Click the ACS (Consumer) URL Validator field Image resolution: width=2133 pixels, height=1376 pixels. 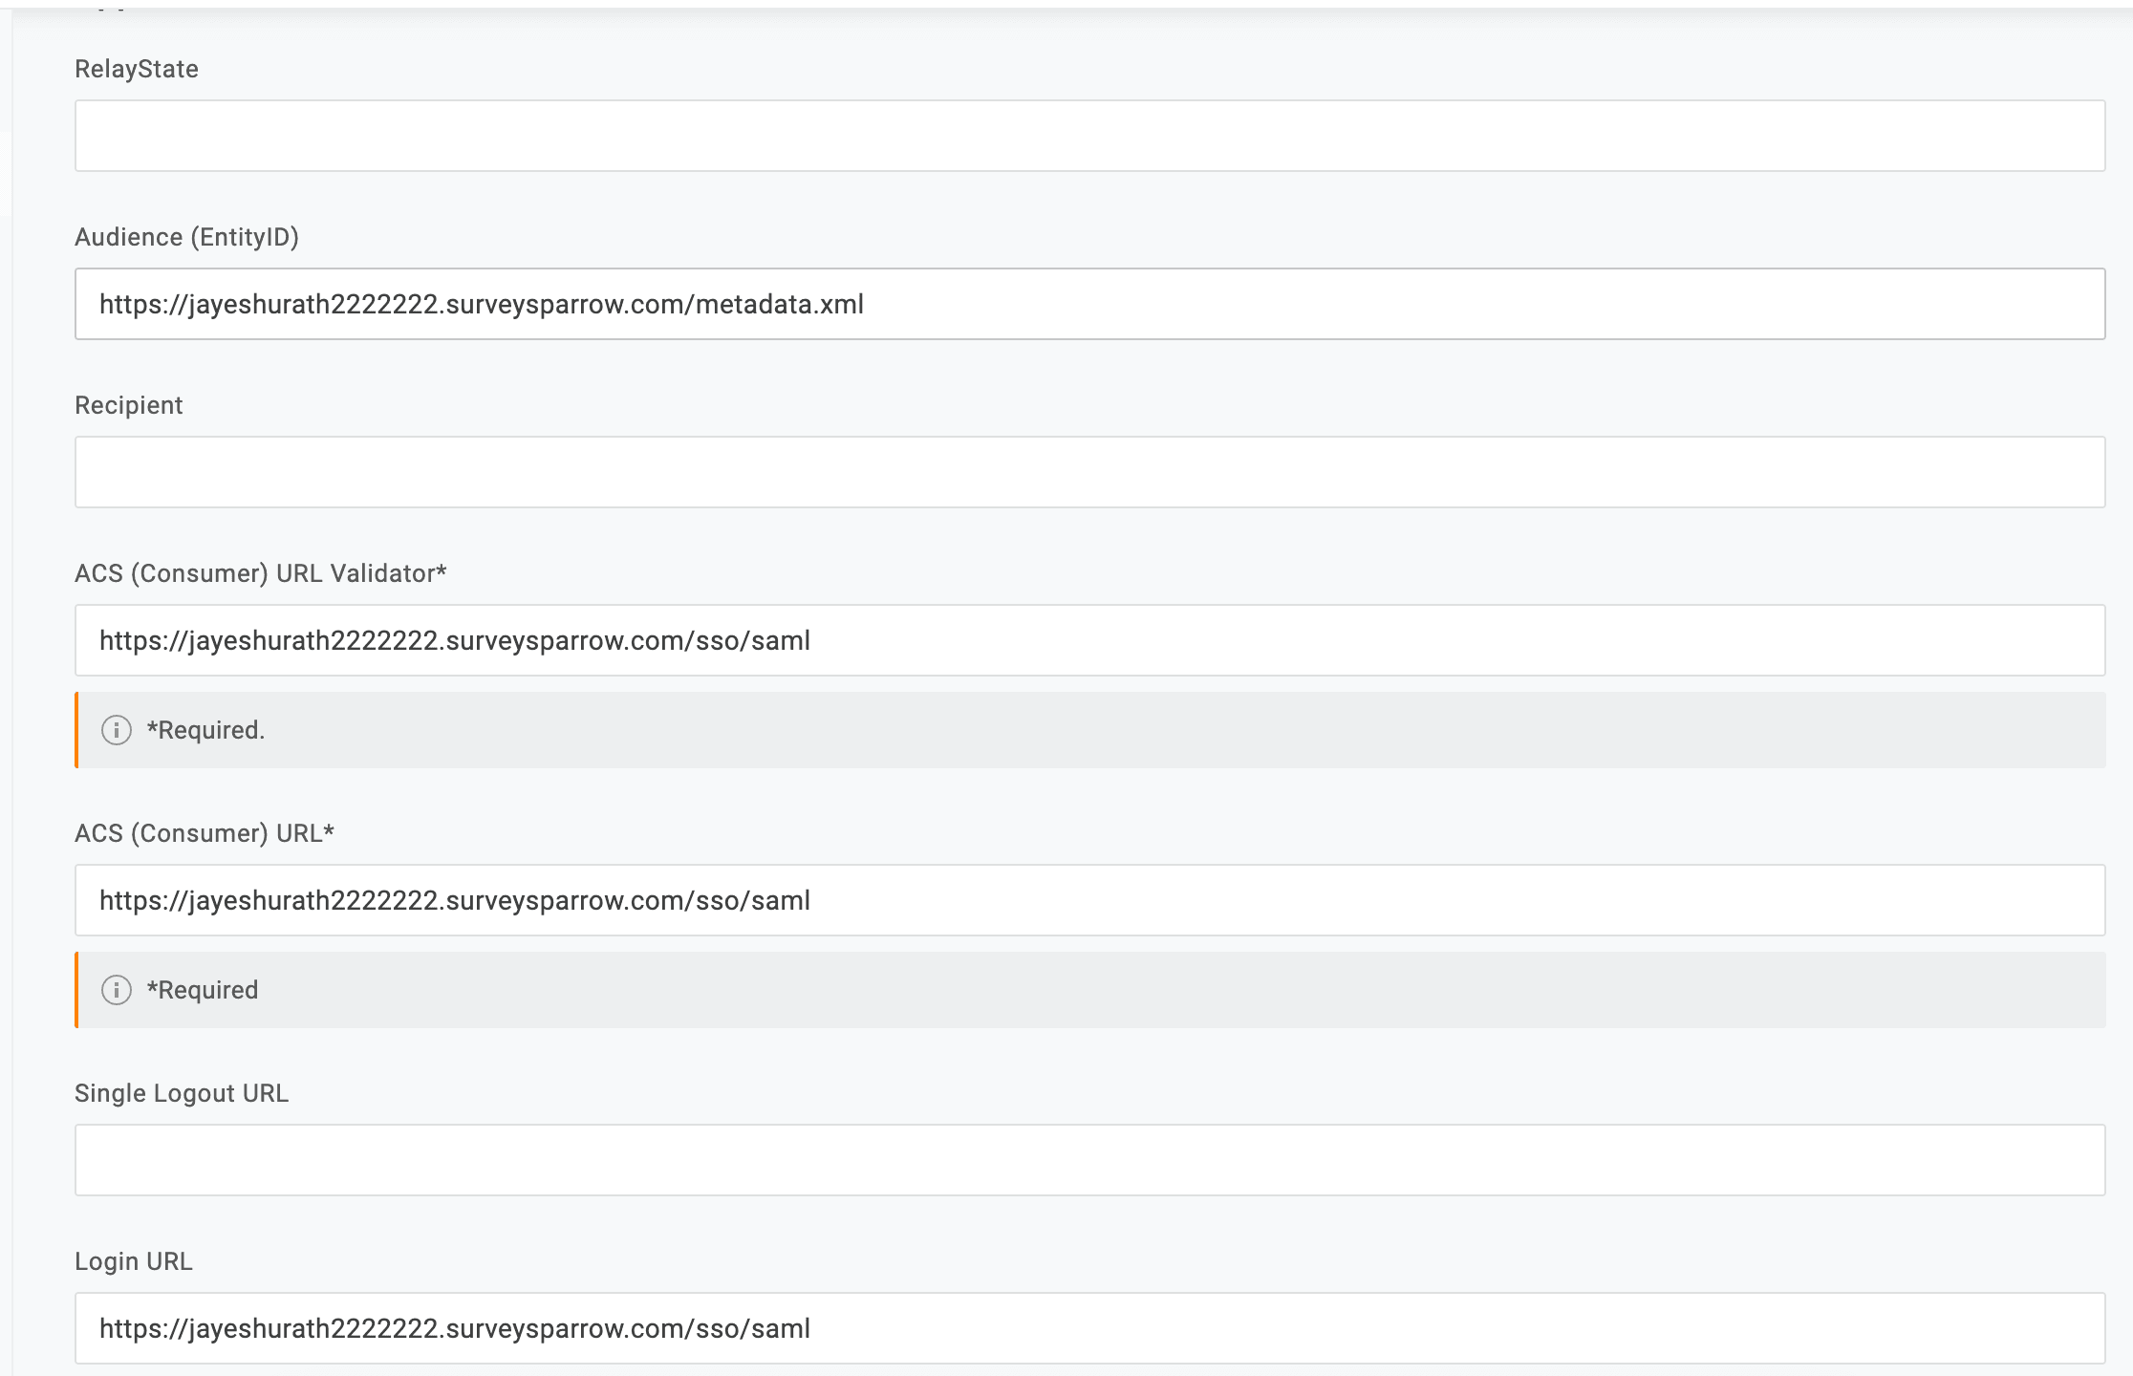[x=1089, y=640]
